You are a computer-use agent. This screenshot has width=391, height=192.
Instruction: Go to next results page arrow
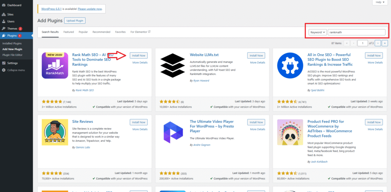coord(378,43)
